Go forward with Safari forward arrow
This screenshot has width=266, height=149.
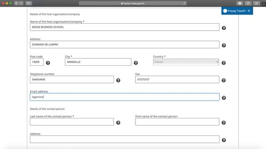[21, 3]
